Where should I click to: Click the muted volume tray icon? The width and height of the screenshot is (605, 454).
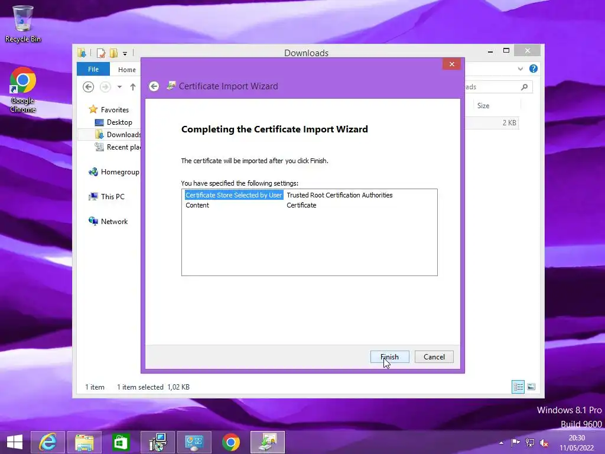click(544, 443)
